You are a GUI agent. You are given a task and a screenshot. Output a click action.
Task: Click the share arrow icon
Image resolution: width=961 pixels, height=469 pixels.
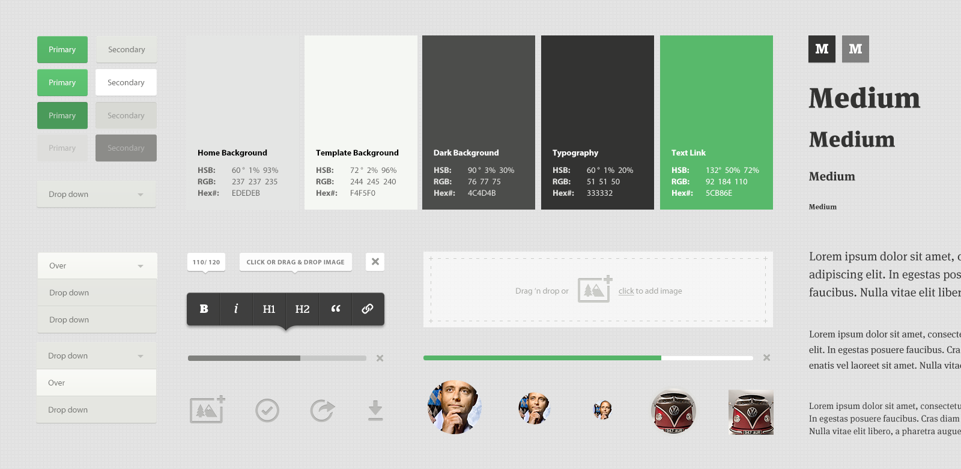tap(322, 410)
